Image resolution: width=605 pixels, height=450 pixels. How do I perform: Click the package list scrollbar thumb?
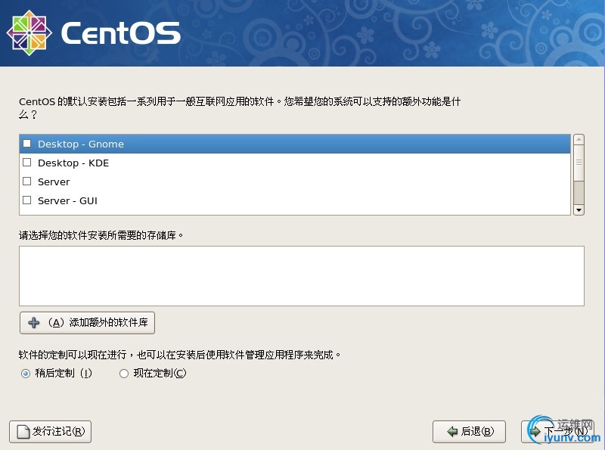579,163
